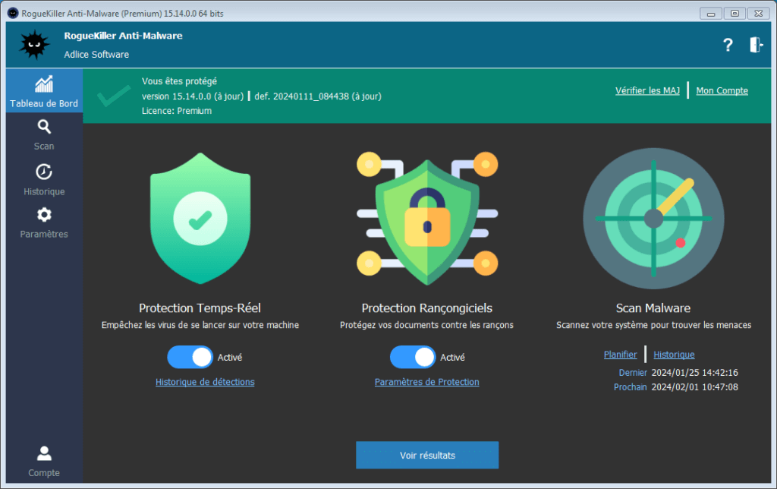Open Historique clock icon in sidebar

click(44, 172)
